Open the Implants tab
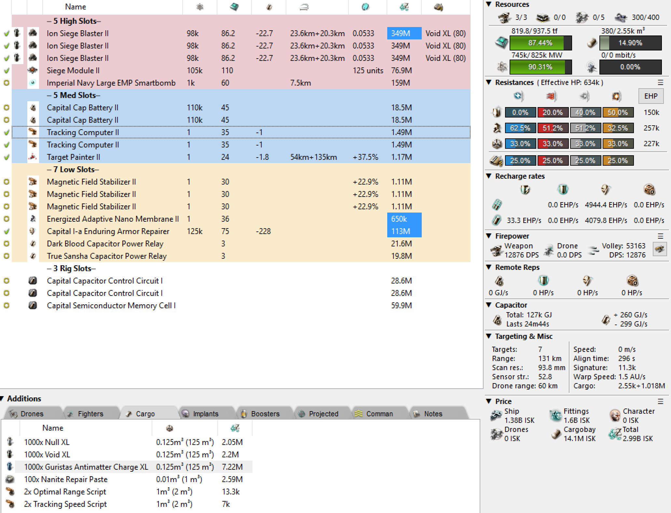This screenshot has width=671, height=513. (x=205, y=414)
